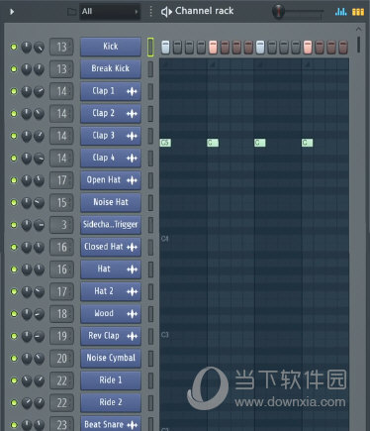Toggle the step sequencer view icon
Image resolution: width=370 pixels, height=431 pixels.
pos(358,12)
